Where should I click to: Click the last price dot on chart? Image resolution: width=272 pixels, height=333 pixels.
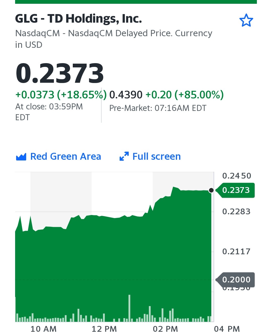coord(211,190)
